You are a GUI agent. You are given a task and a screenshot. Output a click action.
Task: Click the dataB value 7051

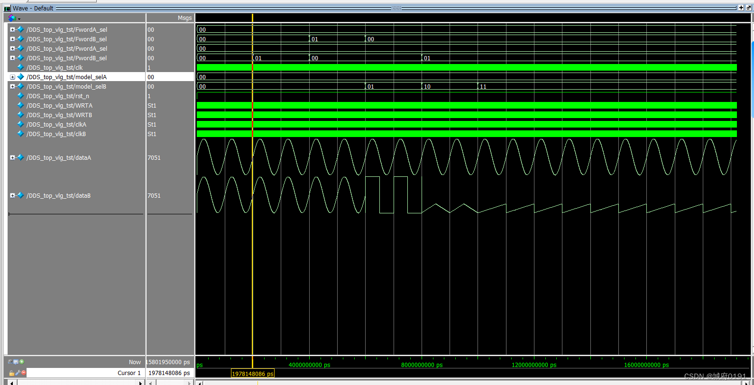point(154,195)
